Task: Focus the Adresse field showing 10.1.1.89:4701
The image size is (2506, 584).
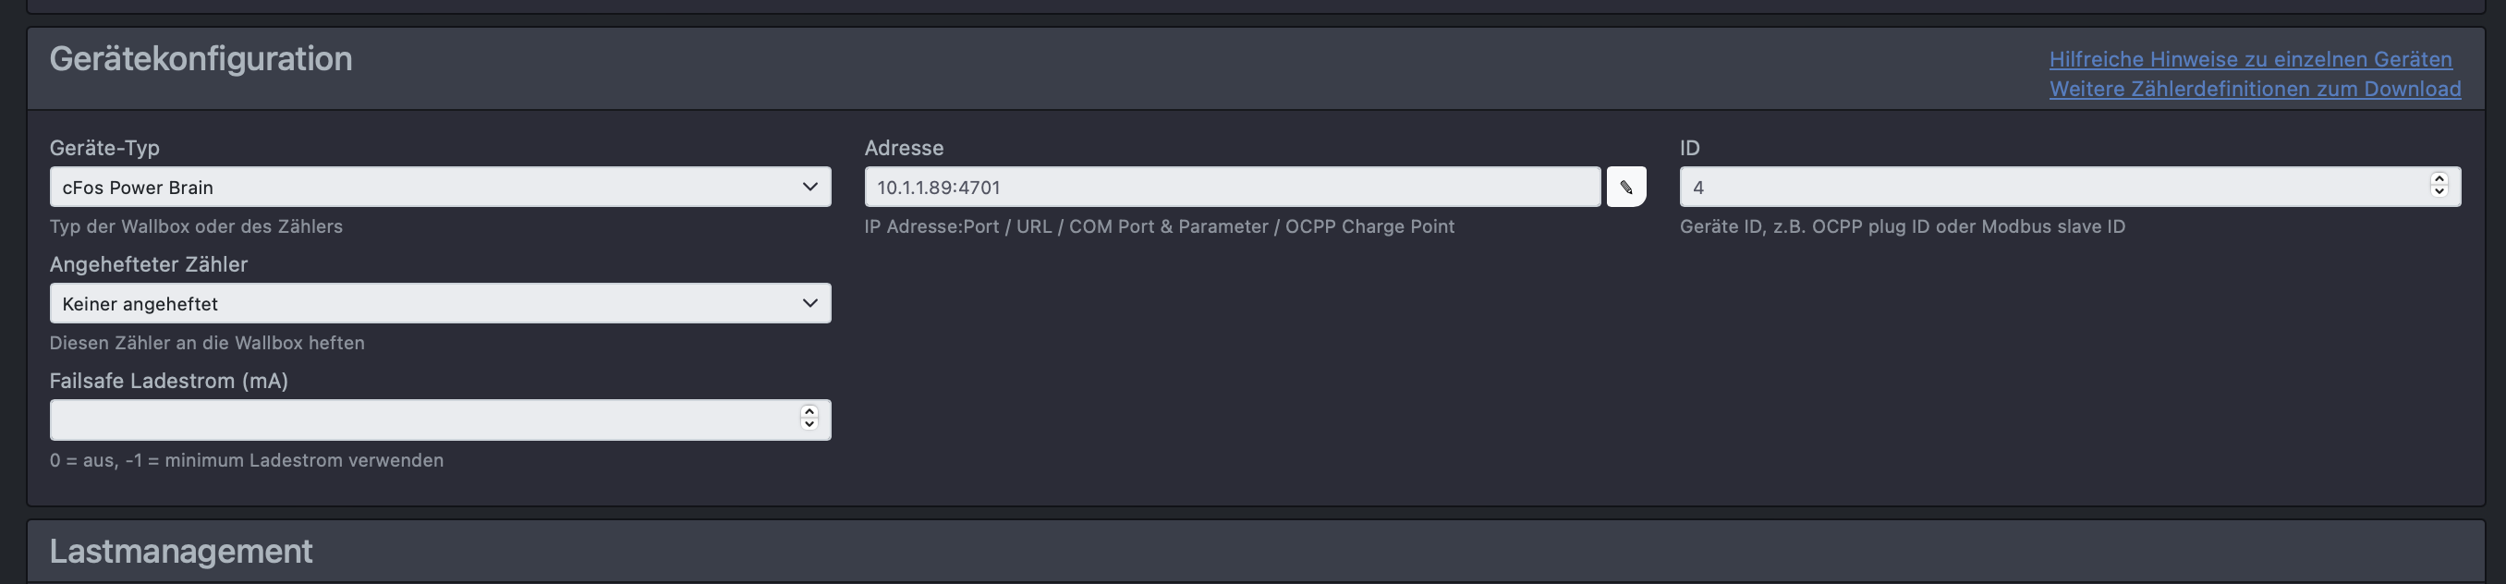Action: (1232, 187)
